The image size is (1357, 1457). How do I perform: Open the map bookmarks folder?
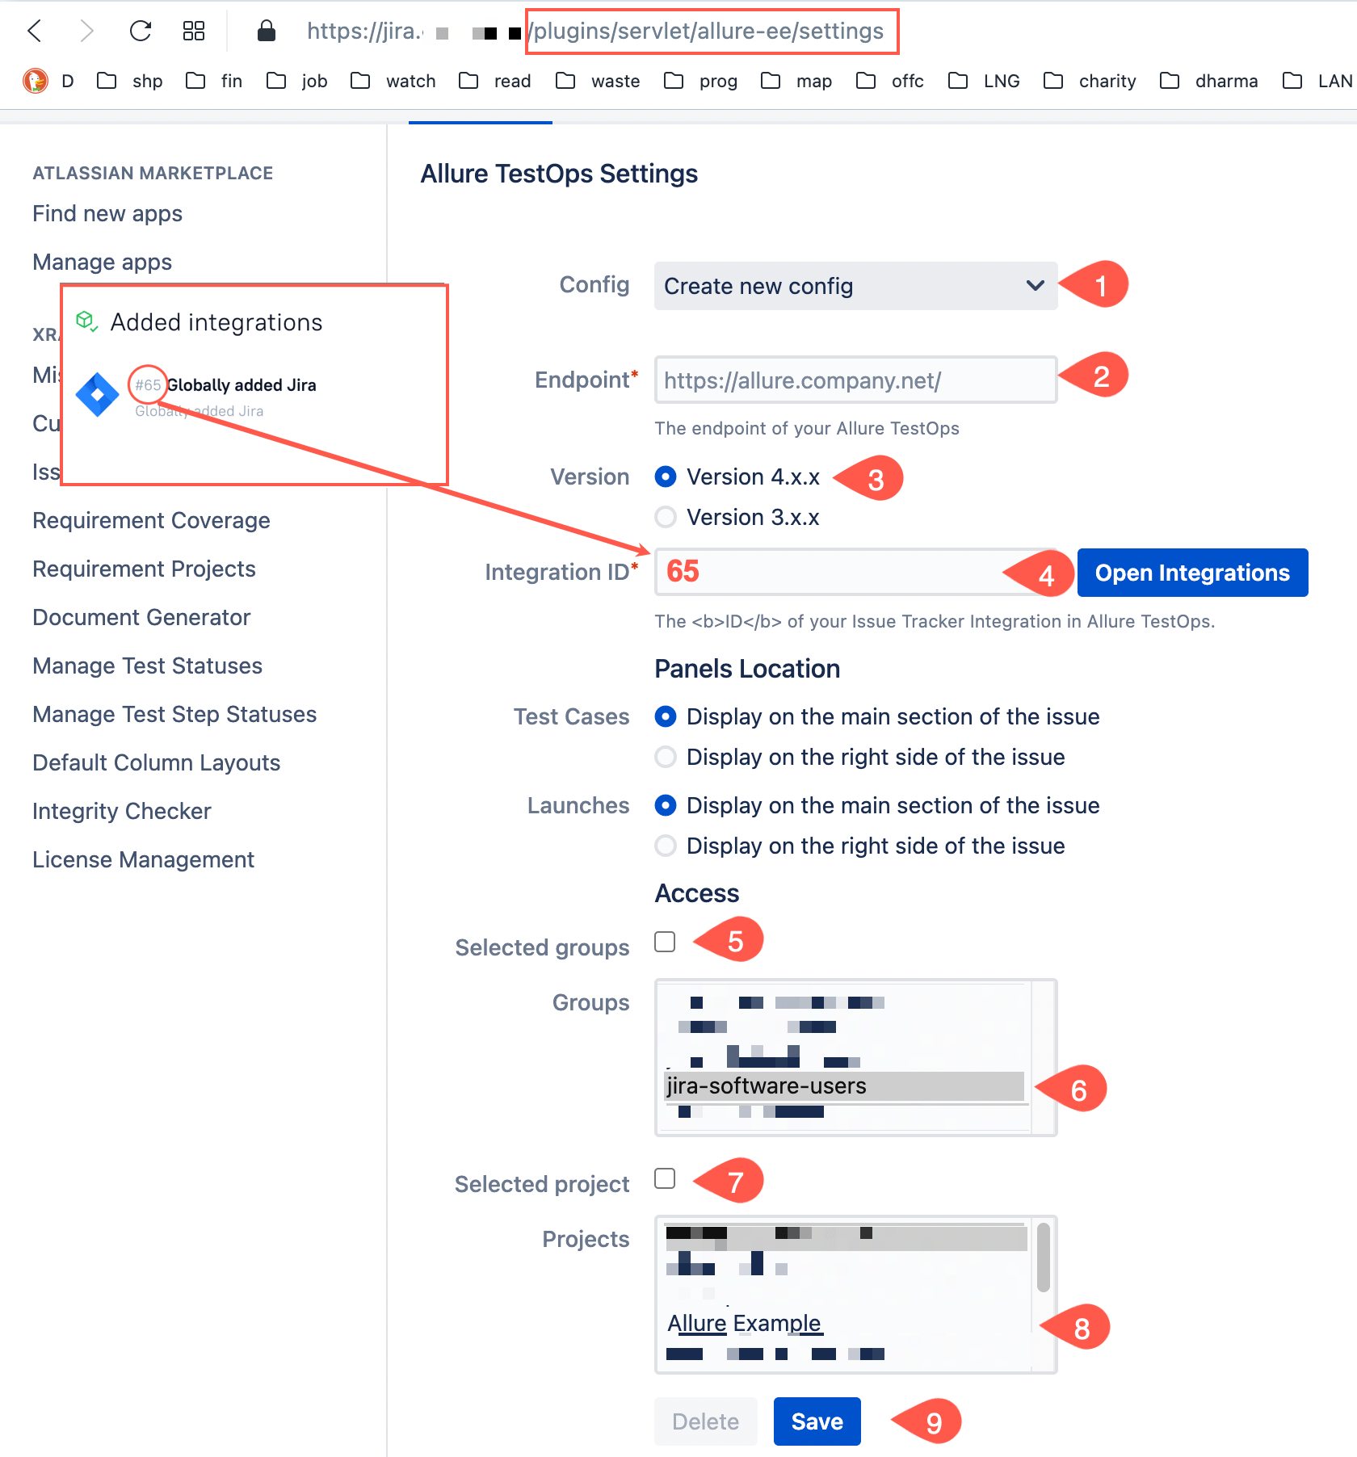point(796,81)
